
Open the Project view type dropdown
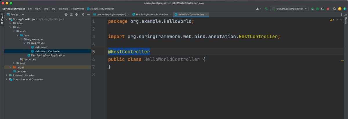point(16,14)
